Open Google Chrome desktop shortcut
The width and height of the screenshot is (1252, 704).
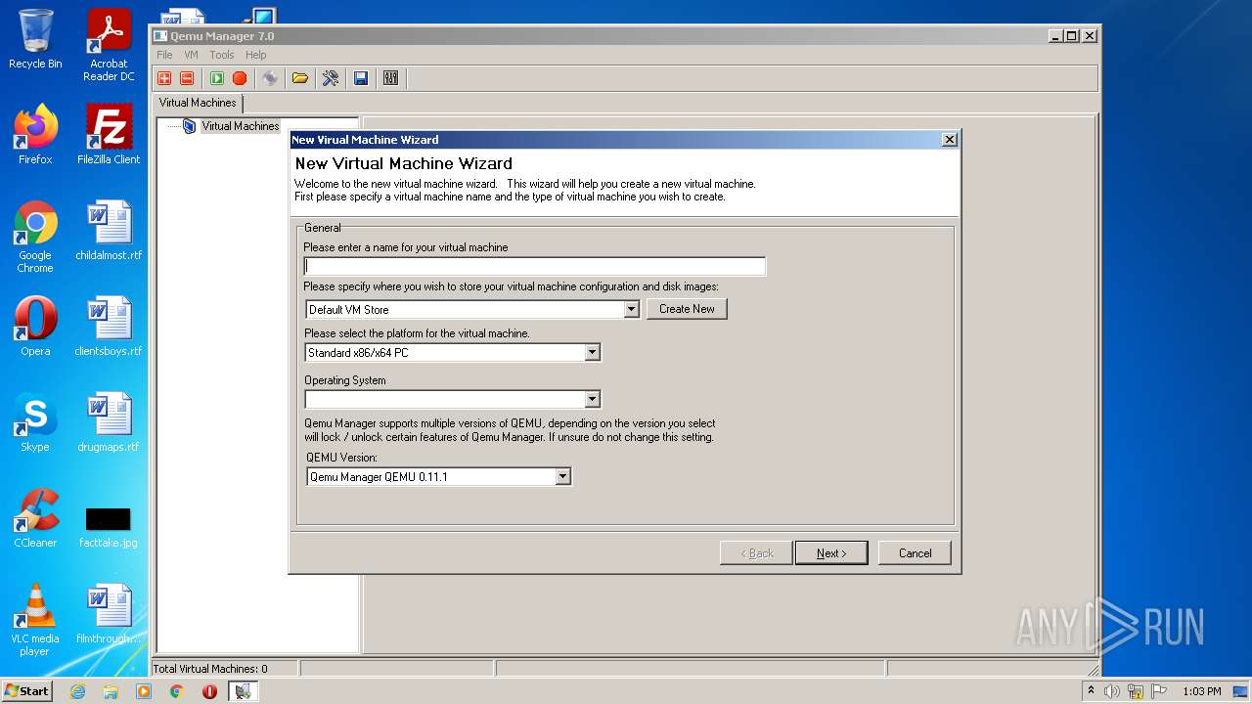35,238
